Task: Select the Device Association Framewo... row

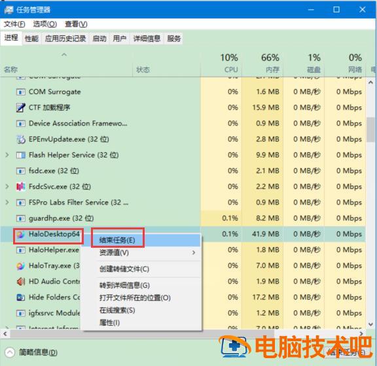Action: (x=183, y=124)
